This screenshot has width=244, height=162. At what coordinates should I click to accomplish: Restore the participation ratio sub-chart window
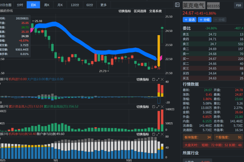[x=153, y=134]
